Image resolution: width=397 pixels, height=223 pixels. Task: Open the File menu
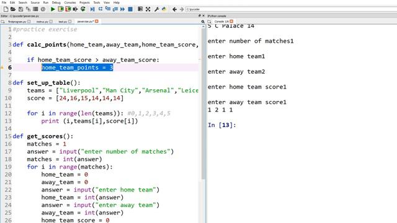pyautogui.click(x=4, y=2)
